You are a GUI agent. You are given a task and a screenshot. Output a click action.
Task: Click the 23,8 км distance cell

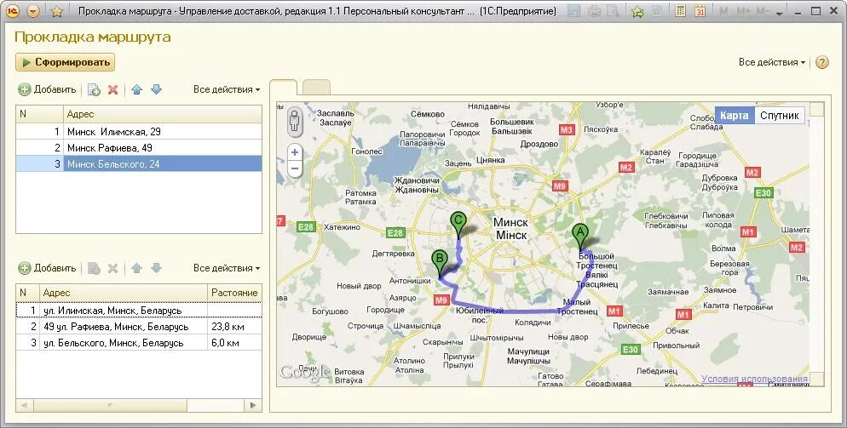tap(234, 327)
